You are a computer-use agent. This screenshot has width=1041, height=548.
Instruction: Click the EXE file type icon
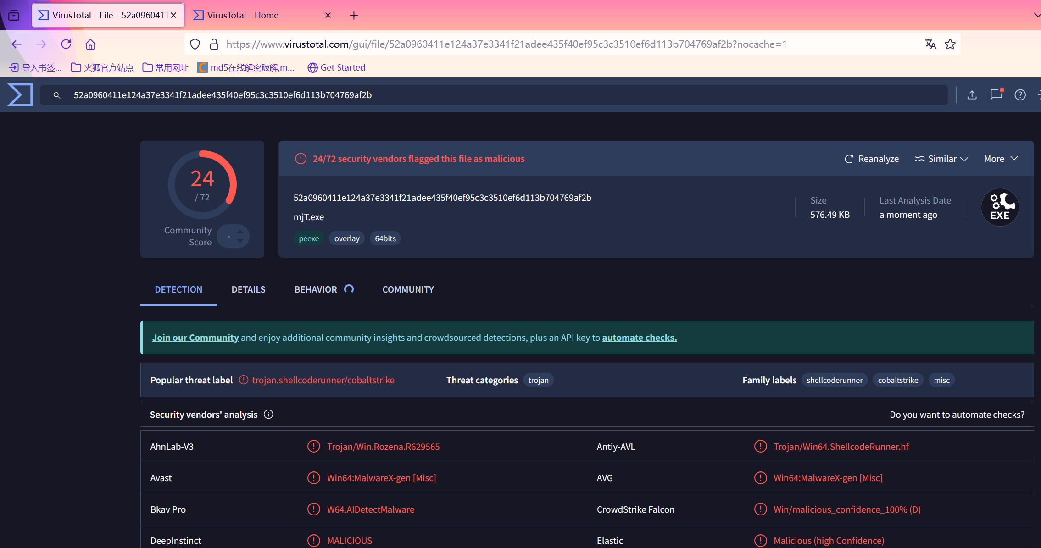[999, 207]
